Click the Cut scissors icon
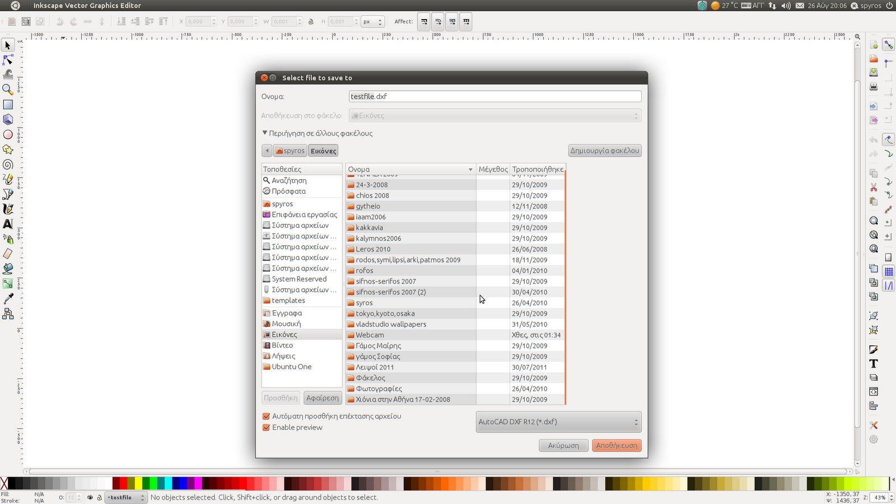This screenshot has width=896, height=504. tap(874, 187)
